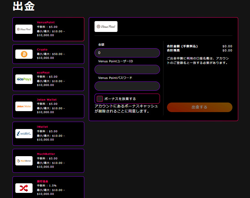Open the iWallet method title
Screen dimensions: 250x198
[x=42, y=127]
